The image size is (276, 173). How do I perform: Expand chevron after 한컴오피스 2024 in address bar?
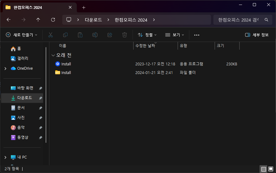tap(154, 20)
